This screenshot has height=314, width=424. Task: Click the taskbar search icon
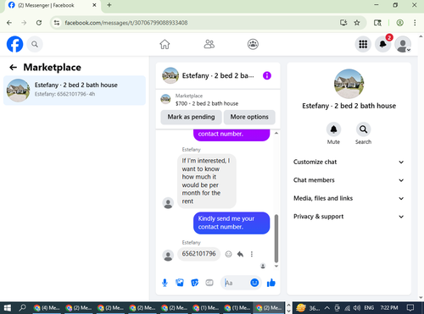tap(22, 308)
